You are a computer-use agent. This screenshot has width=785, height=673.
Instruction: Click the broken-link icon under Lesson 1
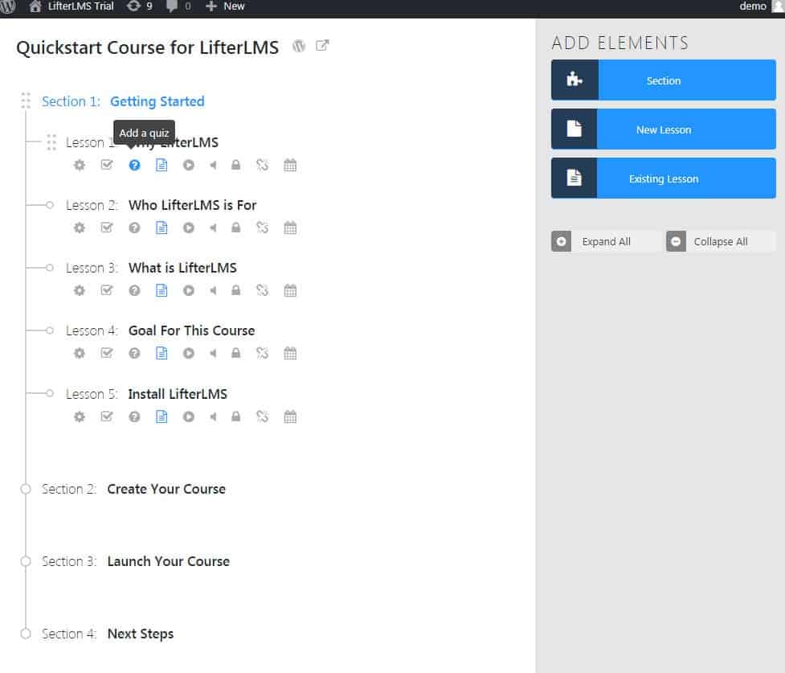click(x=262, y=165)
